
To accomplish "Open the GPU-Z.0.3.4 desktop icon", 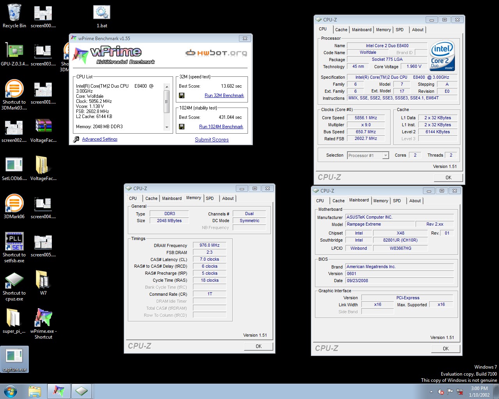I will click(x=14, y=54).
